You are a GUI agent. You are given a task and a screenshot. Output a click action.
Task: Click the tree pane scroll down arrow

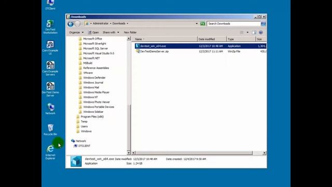pos(129,153)
